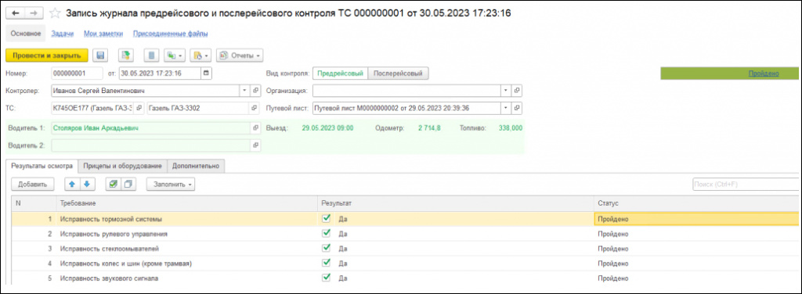This screenshot has height=294, width=802.
Task: Add this record to favorites with star
Action: [56, 14]
